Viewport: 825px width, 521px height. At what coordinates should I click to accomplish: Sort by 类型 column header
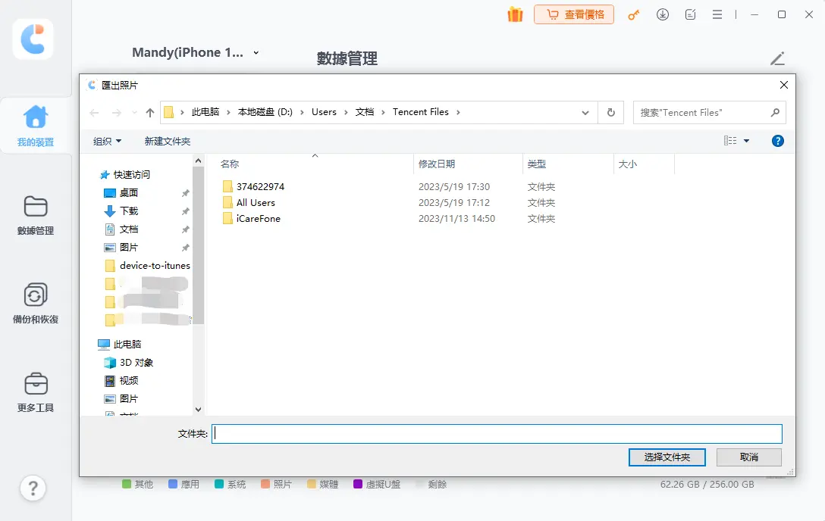pyautogui.click(x=537, y=164)
